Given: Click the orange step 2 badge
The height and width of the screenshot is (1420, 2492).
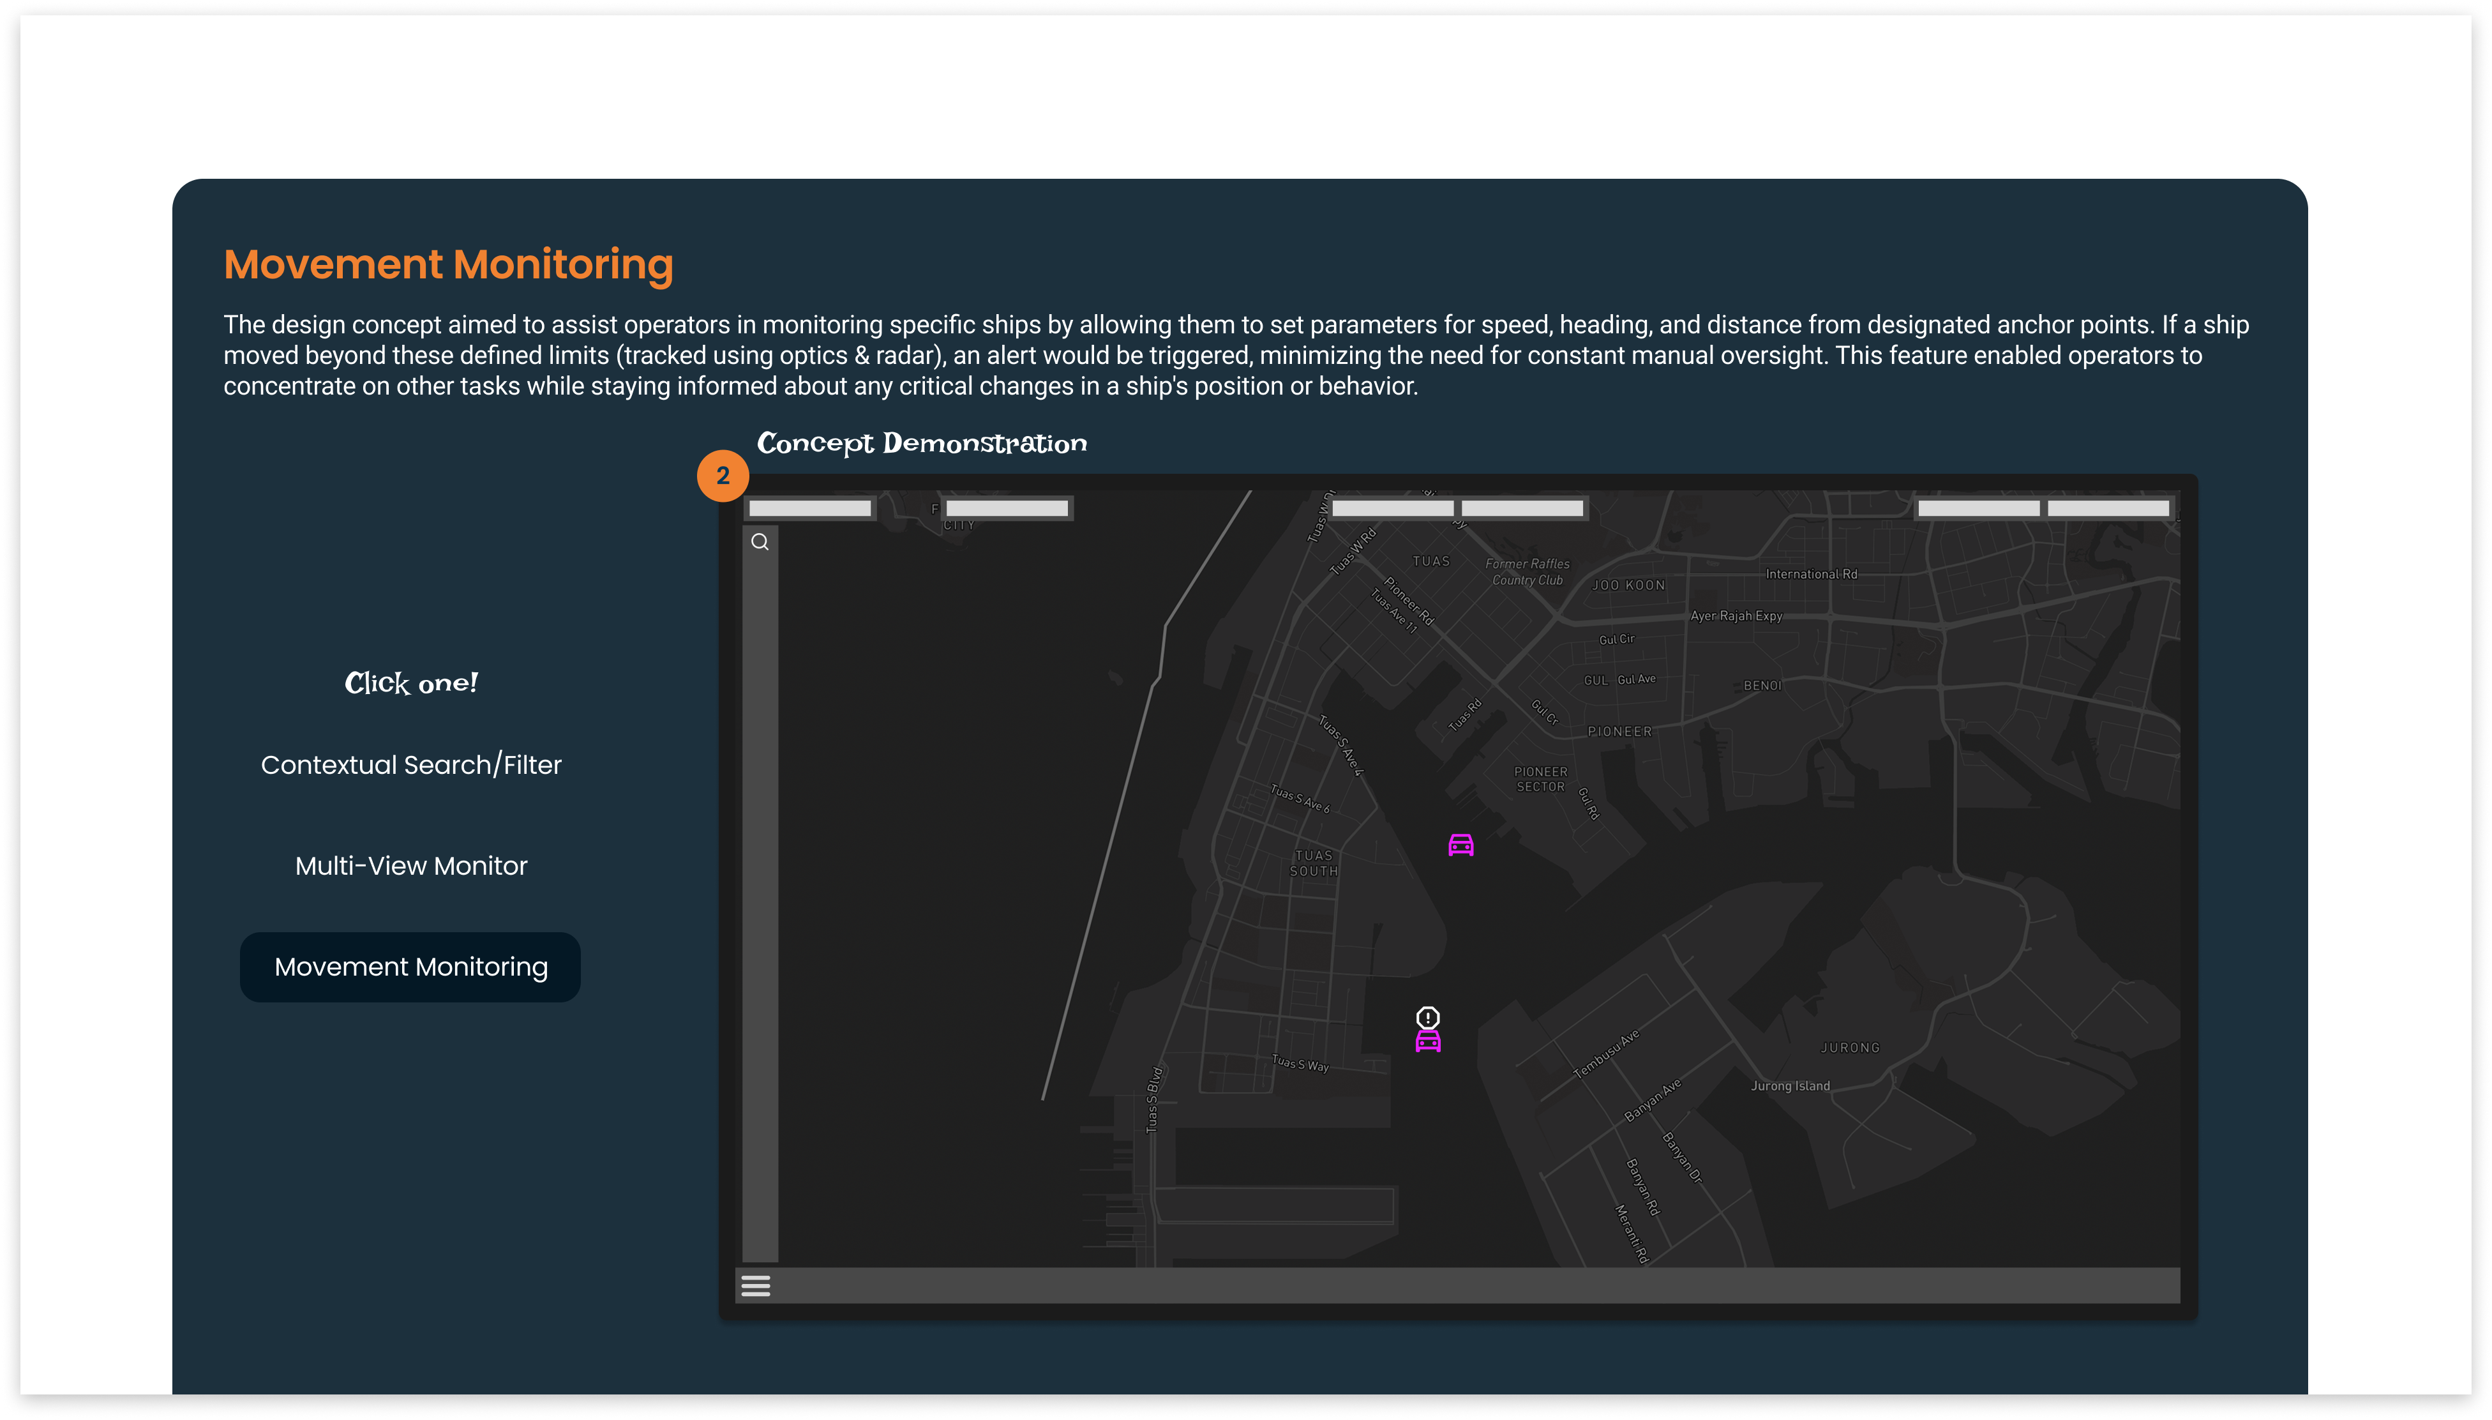Looking at the screenshot, I should pyautogui.click(x=723, y=475).
